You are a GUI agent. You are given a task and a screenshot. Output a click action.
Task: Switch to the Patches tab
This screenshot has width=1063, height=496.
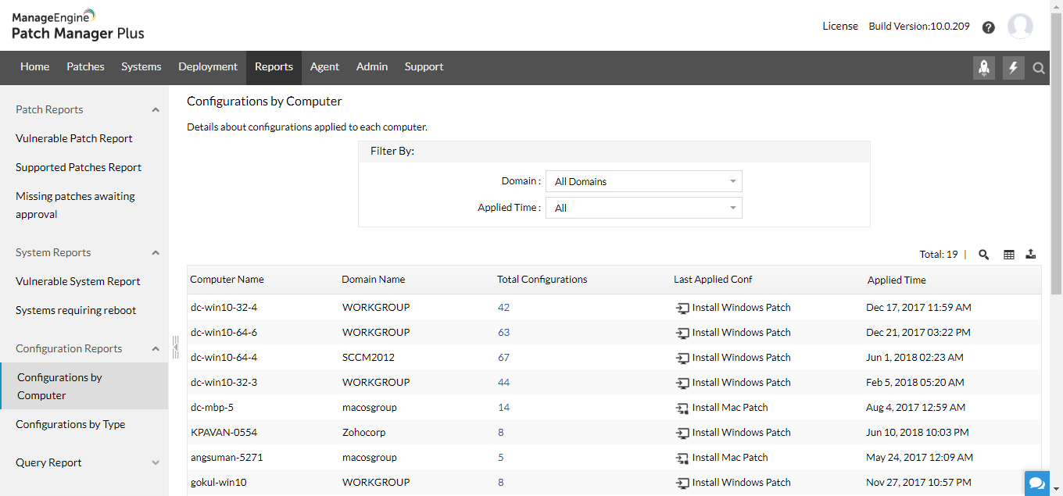85,67
